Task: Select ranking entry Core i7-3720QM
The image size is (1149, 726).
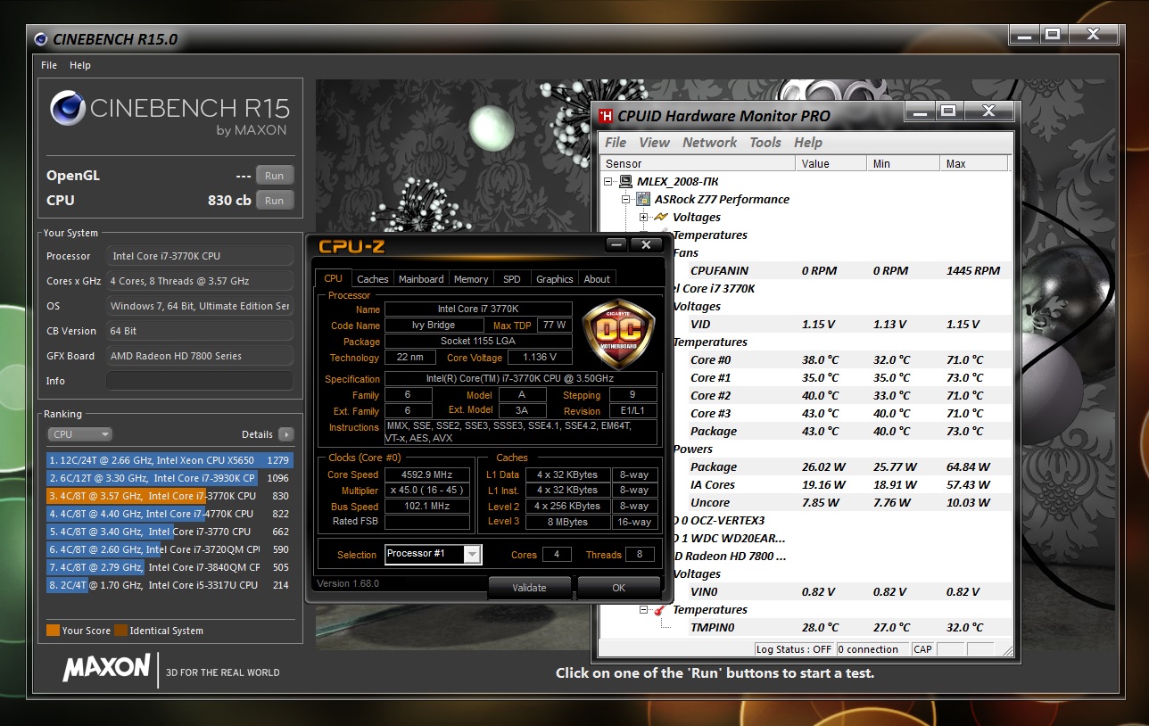Action: pos(169,549)
